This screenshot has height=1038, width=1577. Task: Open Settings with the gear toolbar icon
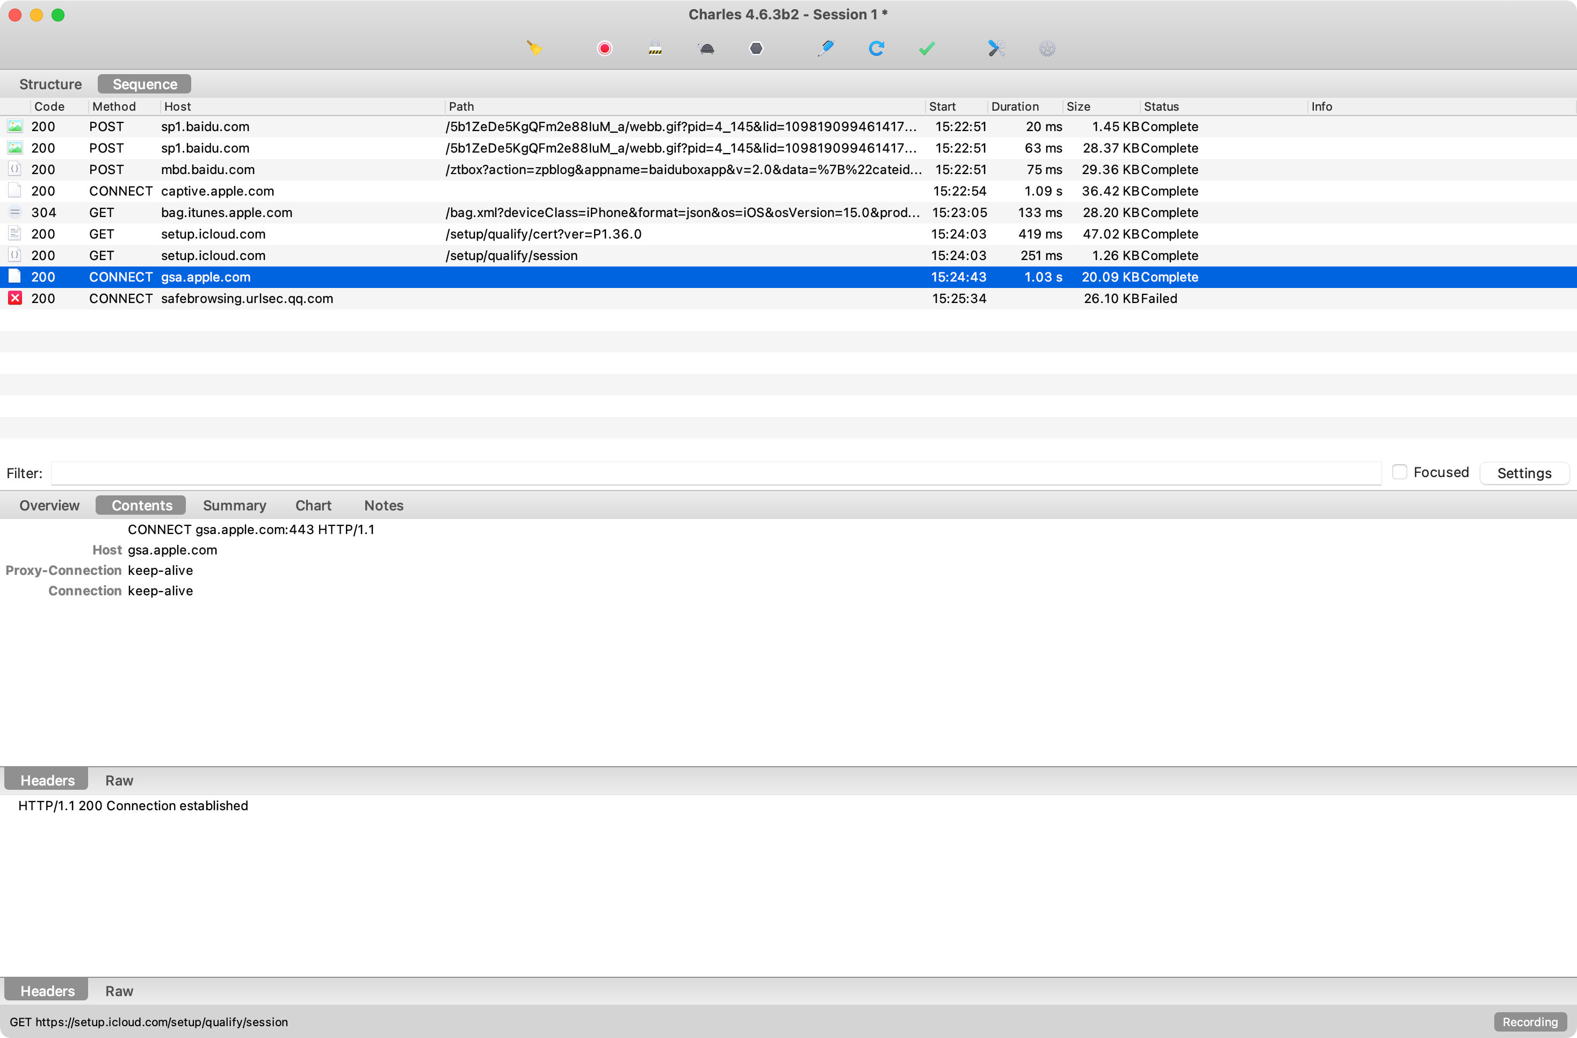tap(1047, 48)
